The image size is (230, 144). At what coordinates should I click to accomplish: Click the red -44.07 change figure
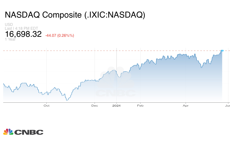[52, 35]
